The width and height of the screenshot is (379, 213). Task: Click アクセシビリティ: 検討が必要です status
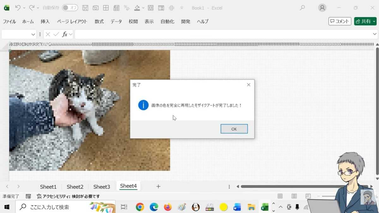pos(68,196)
